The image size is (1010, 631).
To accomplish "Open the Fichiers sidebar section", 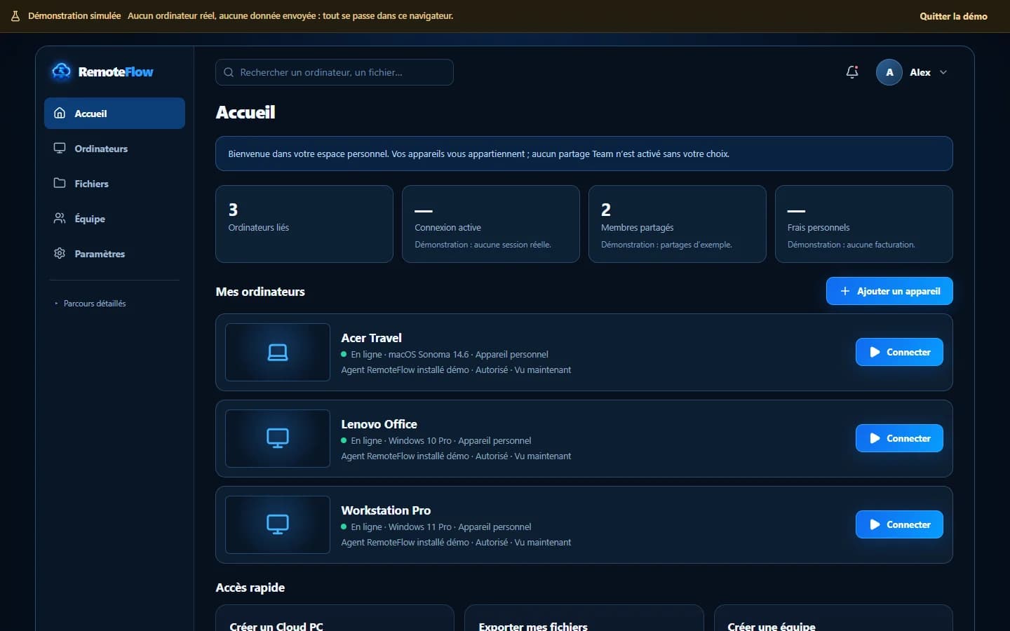I will coord(114,184).
